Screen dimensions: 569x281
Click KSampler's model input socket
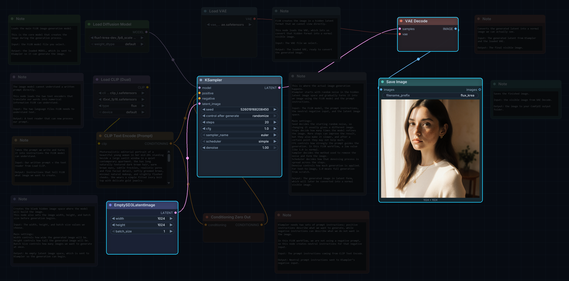click(199, 88)
